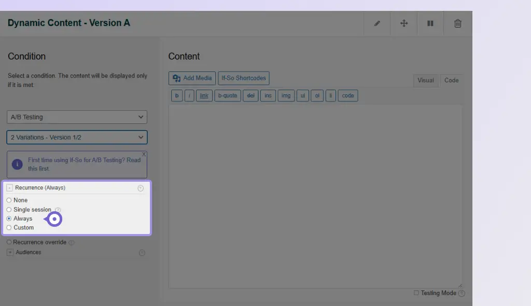Expand the Audiences section
531x306 pixels.
[x=10, y=252]
